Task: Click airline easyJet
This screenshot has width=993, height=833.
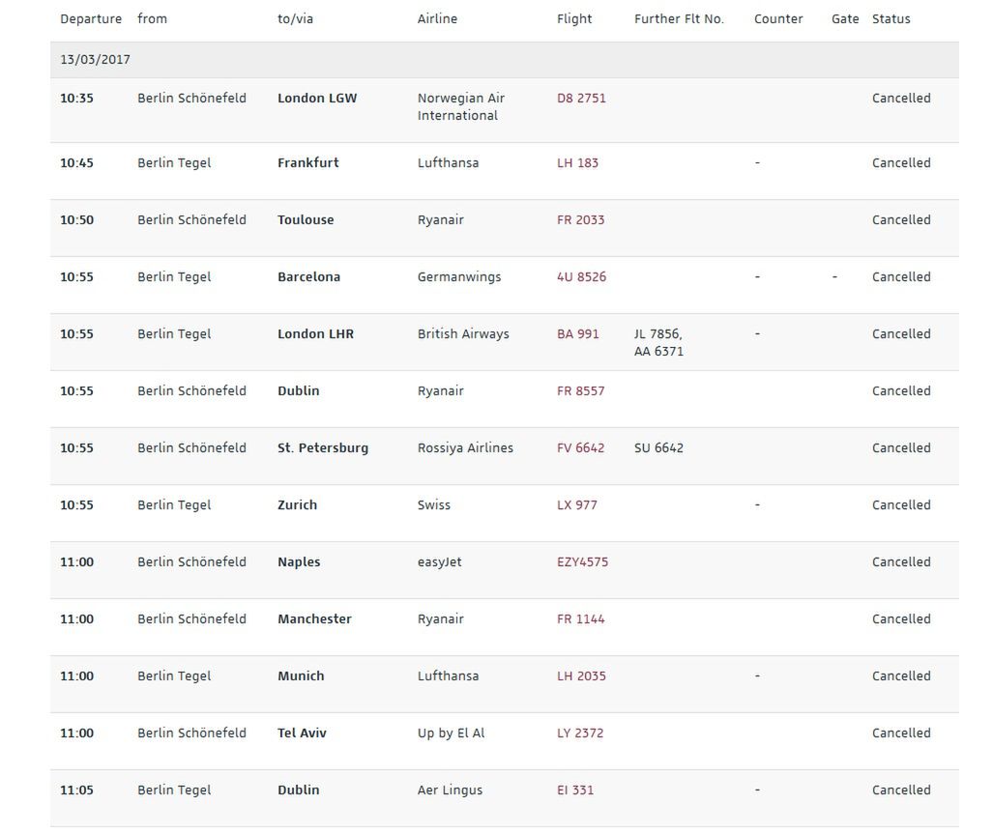Action: [x=439, y=562]
